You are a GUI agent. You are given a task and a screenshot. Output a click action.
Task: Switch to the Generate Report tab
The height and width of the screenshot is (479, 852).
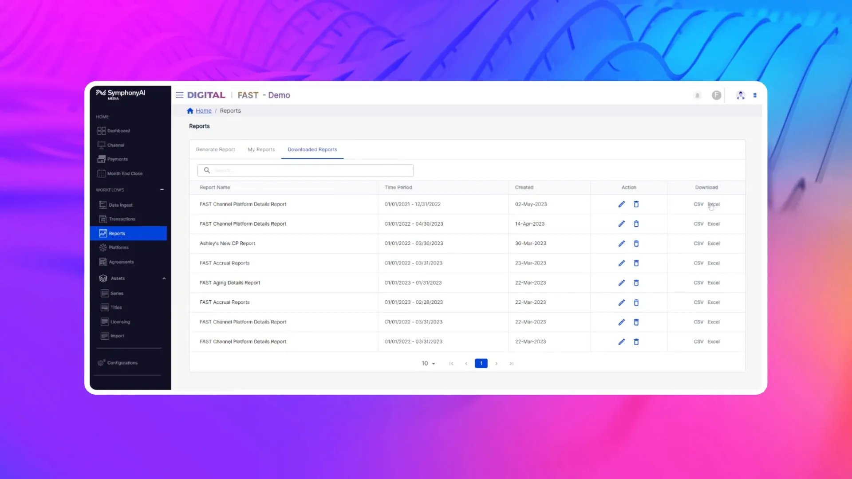point(215,149)
